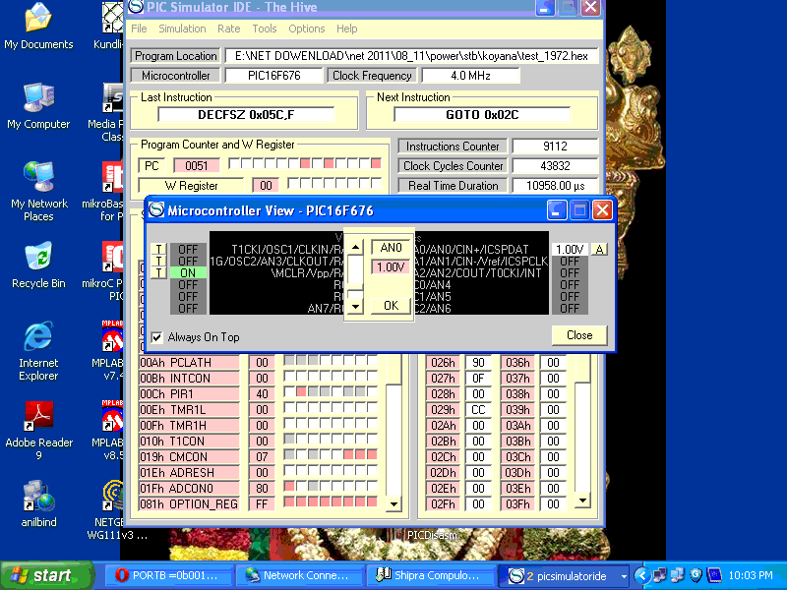Toggle OFF state for RC2/AN6 pin
The width and height of the screenshot is (787, 590).
[x=570, y=308]
